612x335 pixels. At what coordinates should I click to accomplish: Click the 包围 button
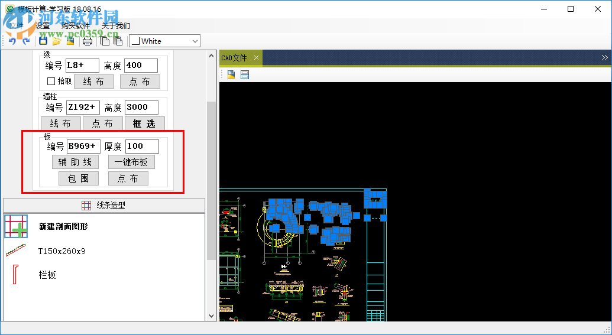coord(79,178)
